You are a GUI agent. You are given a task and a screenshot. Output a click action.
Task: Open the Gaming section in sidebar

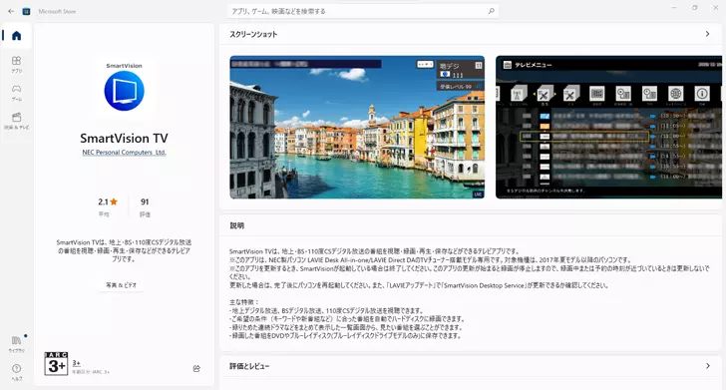17,93
